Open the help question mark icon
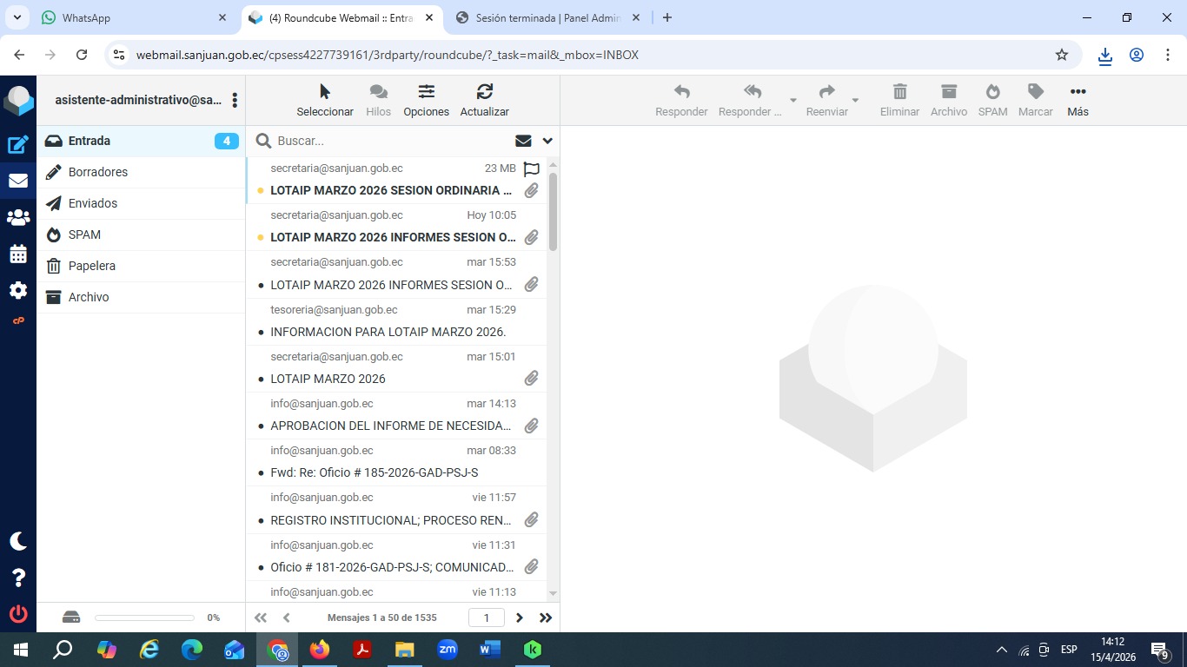 coord(18,578)
